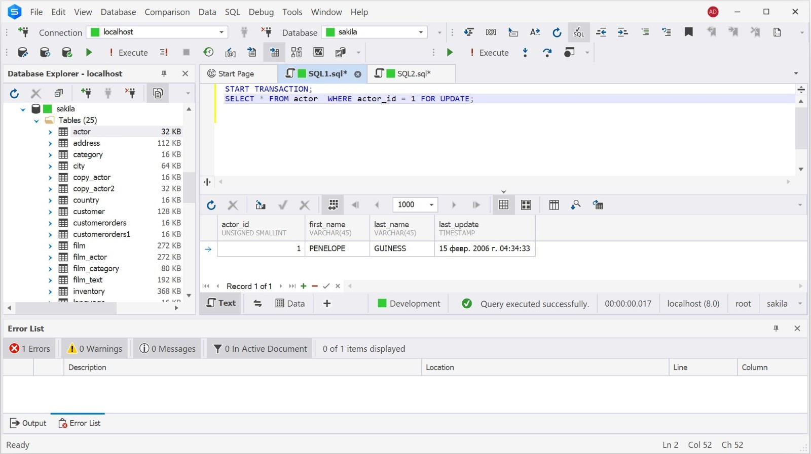The image size is (811, 454).
Task: Click the green plus to append record
Action: click(304, 286)
